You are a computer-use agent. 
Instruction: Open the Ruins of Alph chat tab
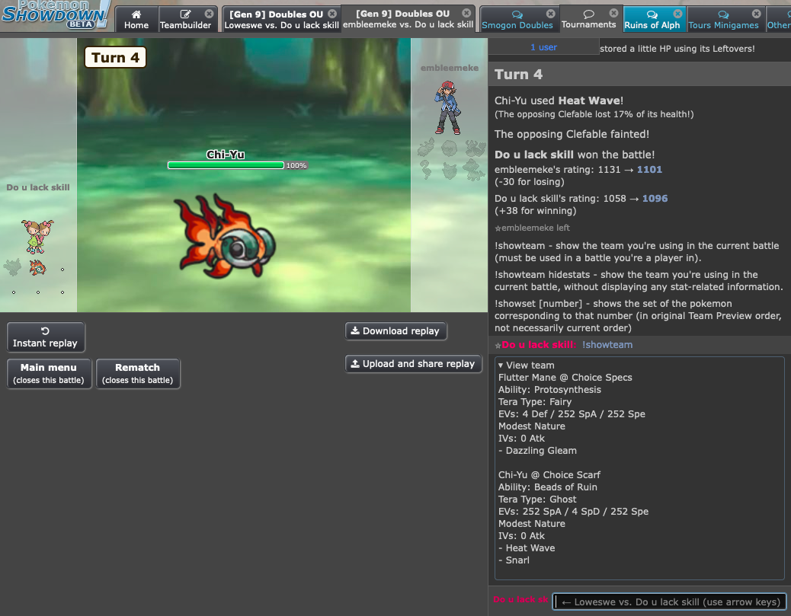click(x=652, y=20)
